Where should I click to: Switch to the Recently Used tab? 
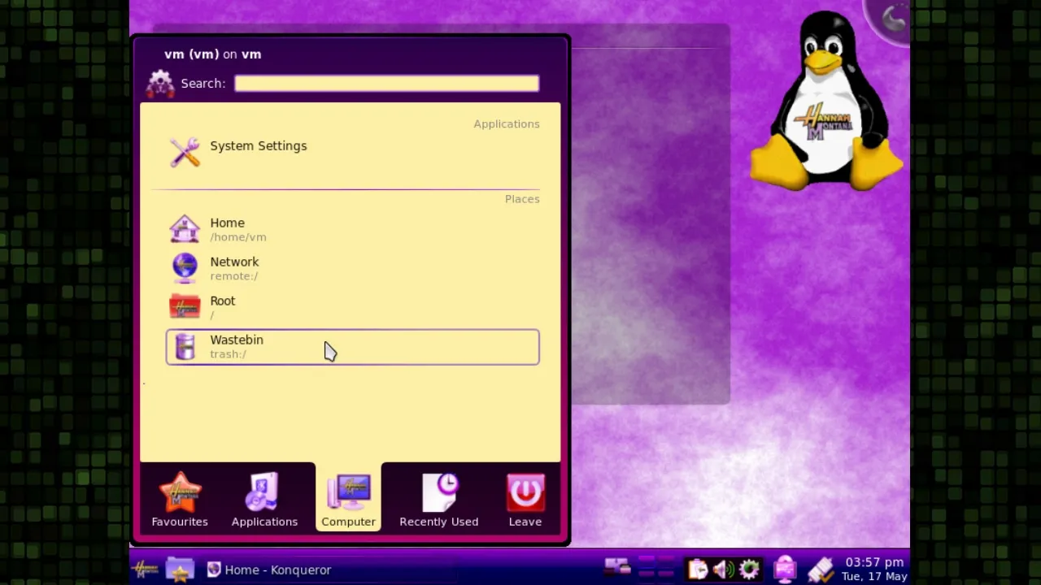439,500
